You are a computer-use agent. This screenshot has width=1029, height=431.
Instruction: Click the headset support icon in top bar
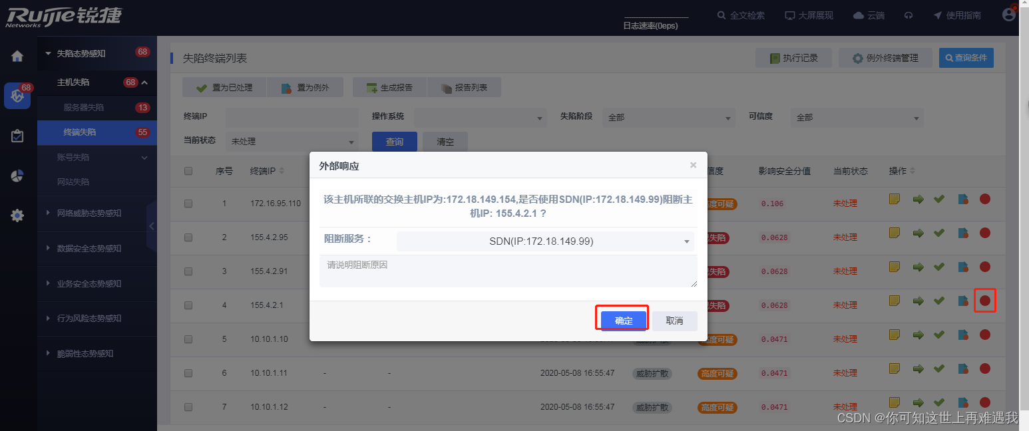click(909, 15)
